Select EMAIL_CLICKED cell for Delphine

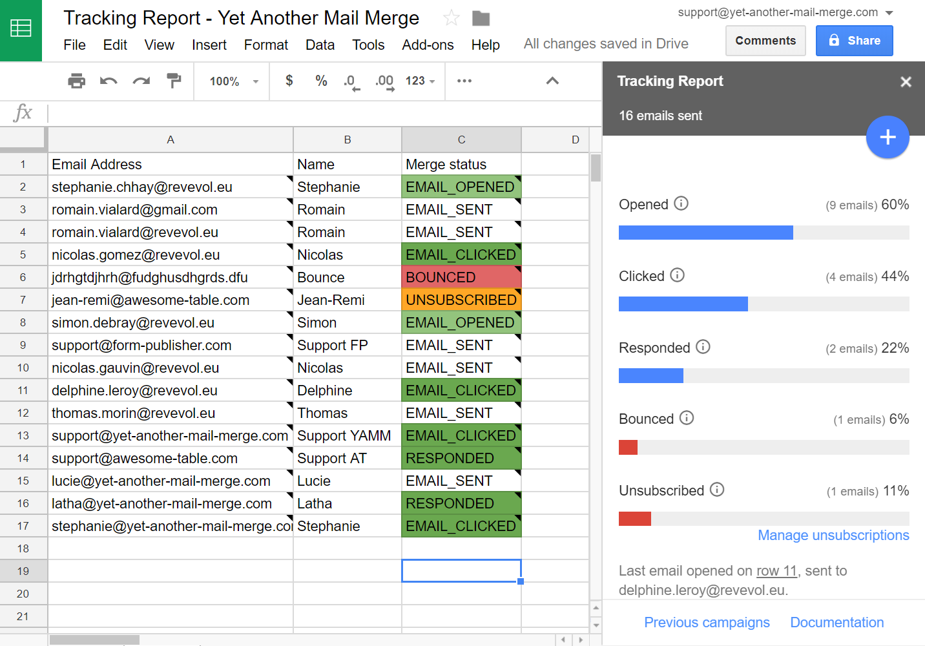tap(461, 390)
